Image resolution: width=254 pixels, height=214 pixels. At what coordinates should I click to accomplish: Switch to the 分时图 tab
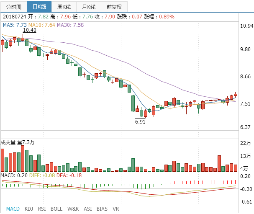point(14,7)
